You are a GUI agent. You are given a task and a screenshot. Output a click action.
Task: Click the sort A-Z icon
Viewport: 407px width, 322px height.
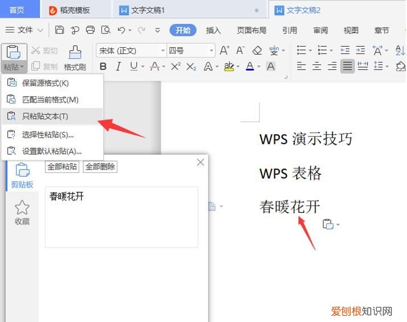click(400, 50)
